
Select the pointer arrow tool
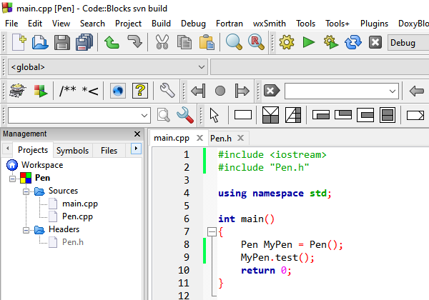pyautogui.click(x=214, y=115)
